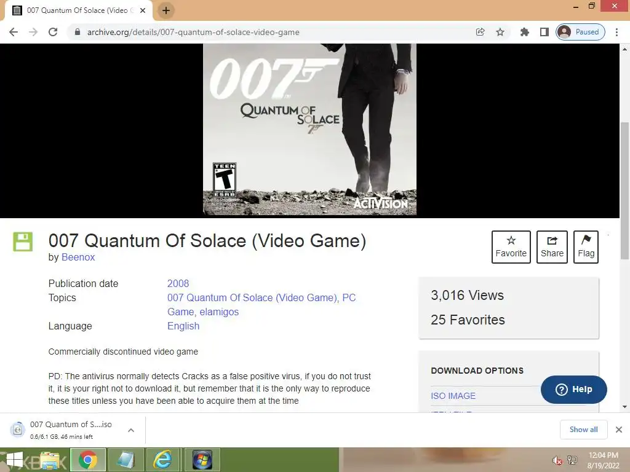This screenshot has height=472, width=630.
Task: Open the Chrome extensions puzzle icon
Action: pyautogui.click(x=524, y=32)
